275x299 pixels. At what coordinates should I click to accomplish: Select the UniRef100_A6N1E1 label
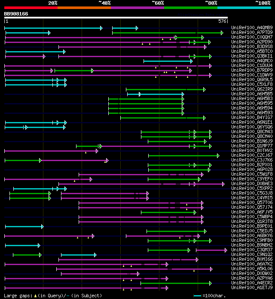tap(252, 122)
